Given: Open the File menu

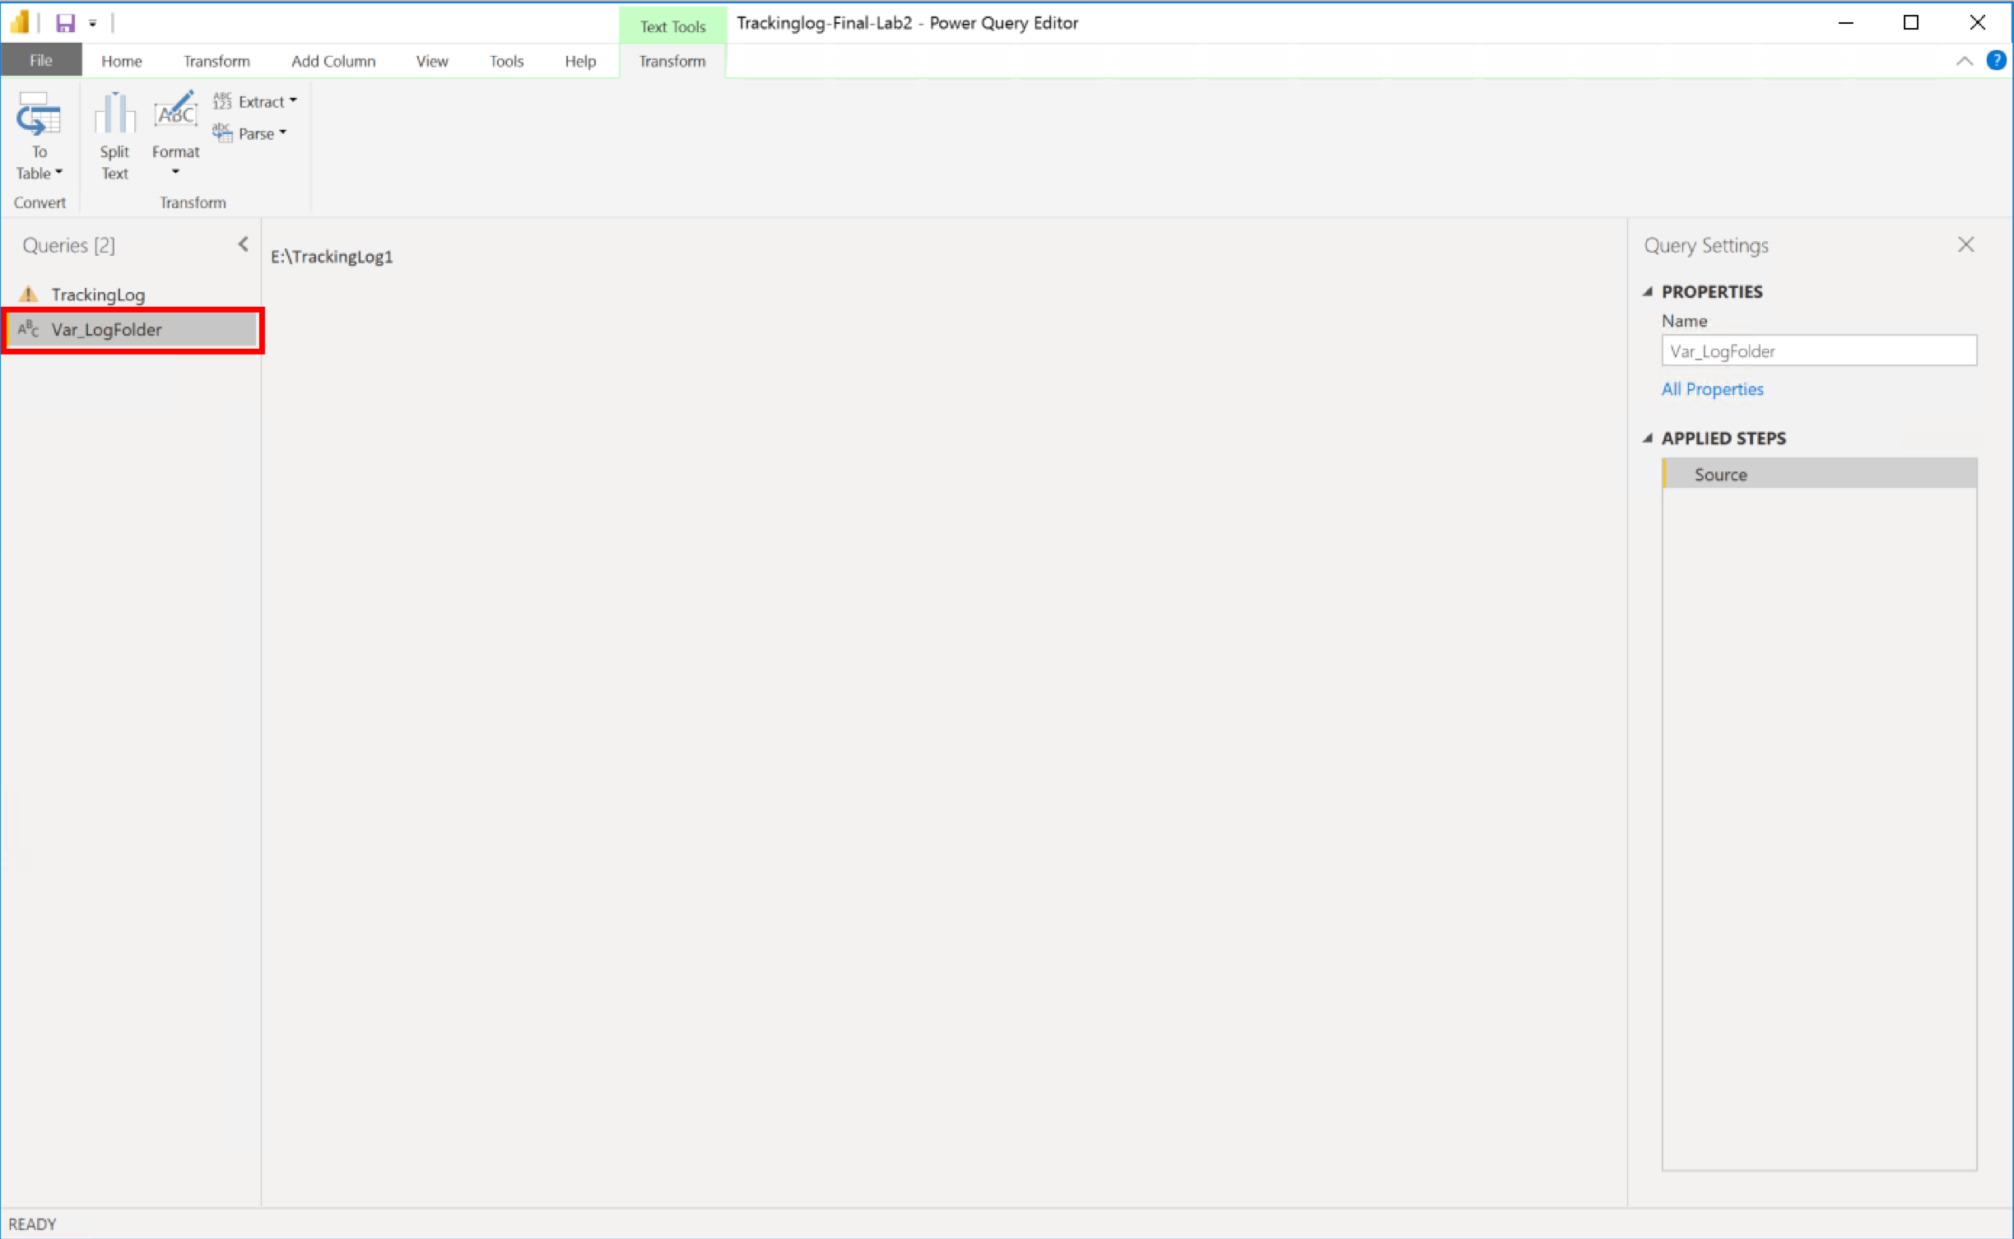Looking at the screenshot, I should tap(40, 60).
